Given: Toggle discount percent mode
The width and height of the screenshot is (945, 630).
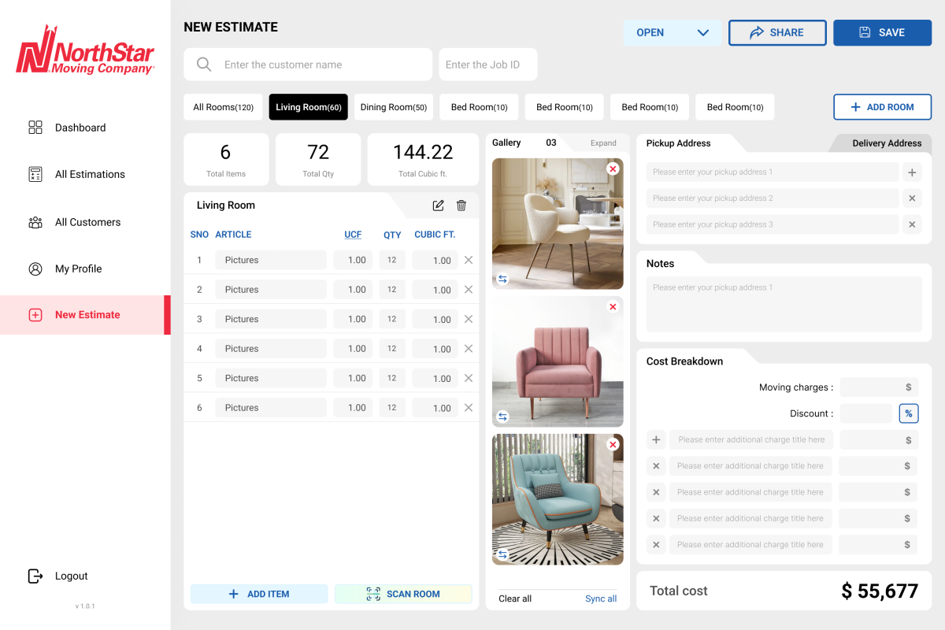Looking at the screenshot, I should coord(908,413).
